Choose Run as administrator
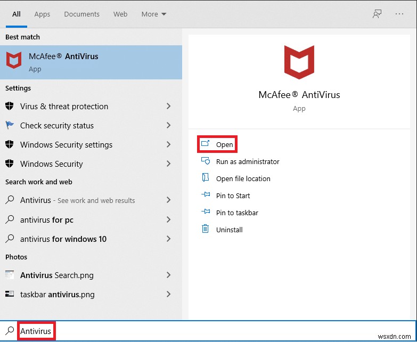The image size is (417, 342). point(248,162)
